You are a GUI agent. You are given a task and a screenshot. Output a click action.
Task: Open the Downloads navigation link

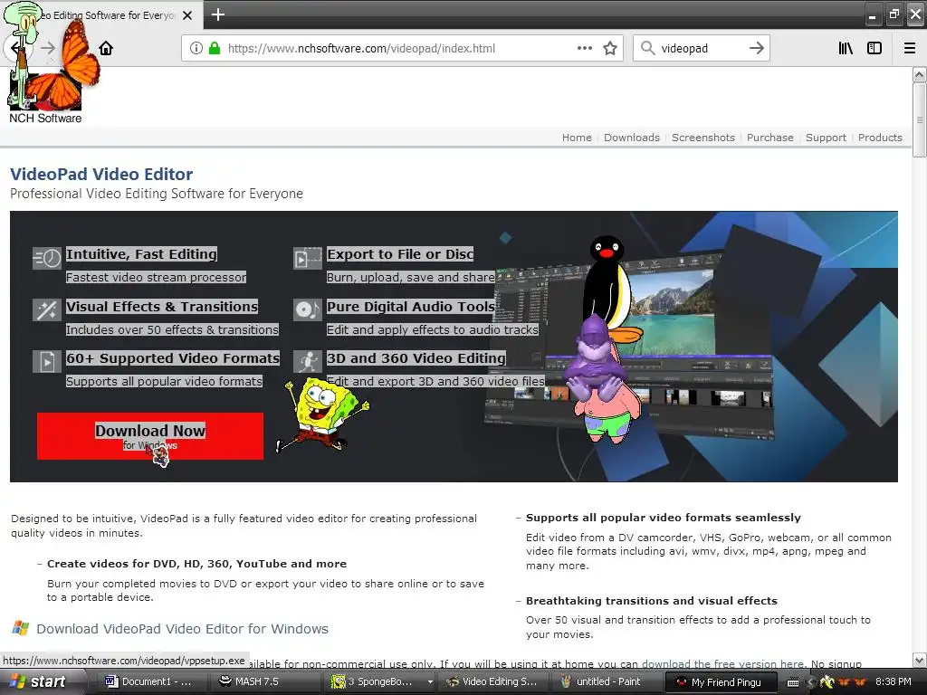pyautogui.click(x=631, y=138)
